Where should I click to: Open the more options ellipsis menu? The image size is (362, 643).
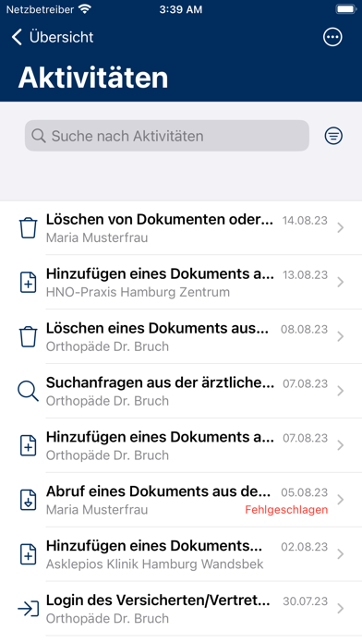pos(332,37)
